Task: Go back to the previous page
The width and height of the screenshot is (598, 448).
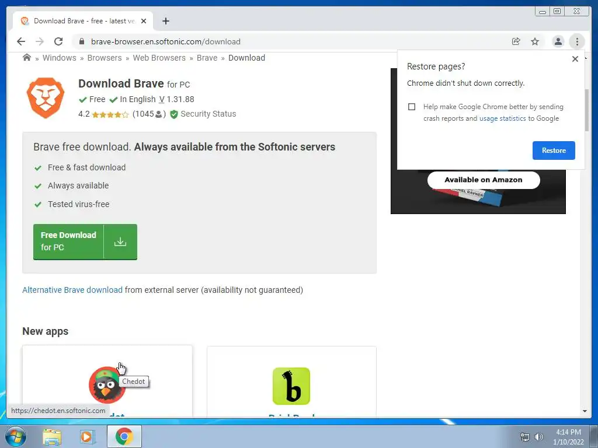Action: 21,41
